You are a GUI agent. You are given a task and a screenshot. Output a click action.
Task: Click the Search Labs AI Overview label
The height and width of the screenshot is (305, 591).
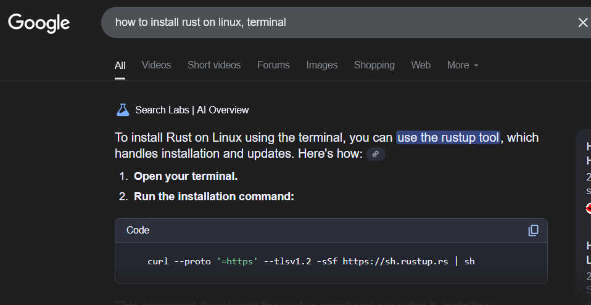coord(192,110)
